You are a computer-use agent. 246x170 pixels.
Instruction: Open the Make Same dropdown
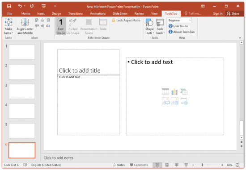tap(8, 26)
